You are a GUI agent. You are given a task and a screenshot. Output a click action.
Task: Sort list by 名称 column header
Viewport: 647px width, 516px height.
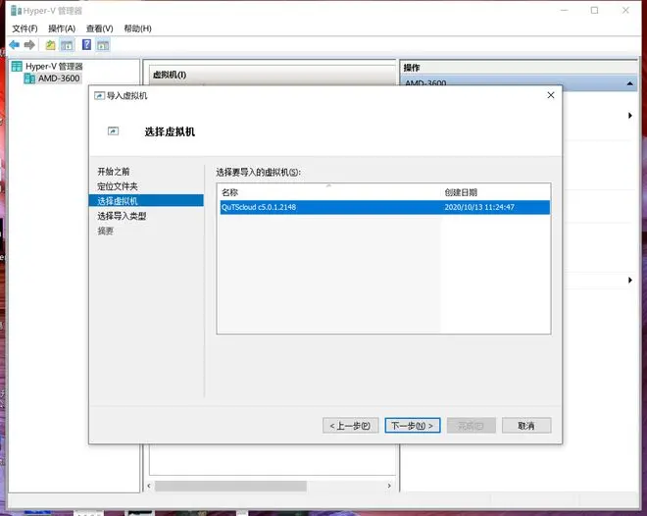point(229,192)
